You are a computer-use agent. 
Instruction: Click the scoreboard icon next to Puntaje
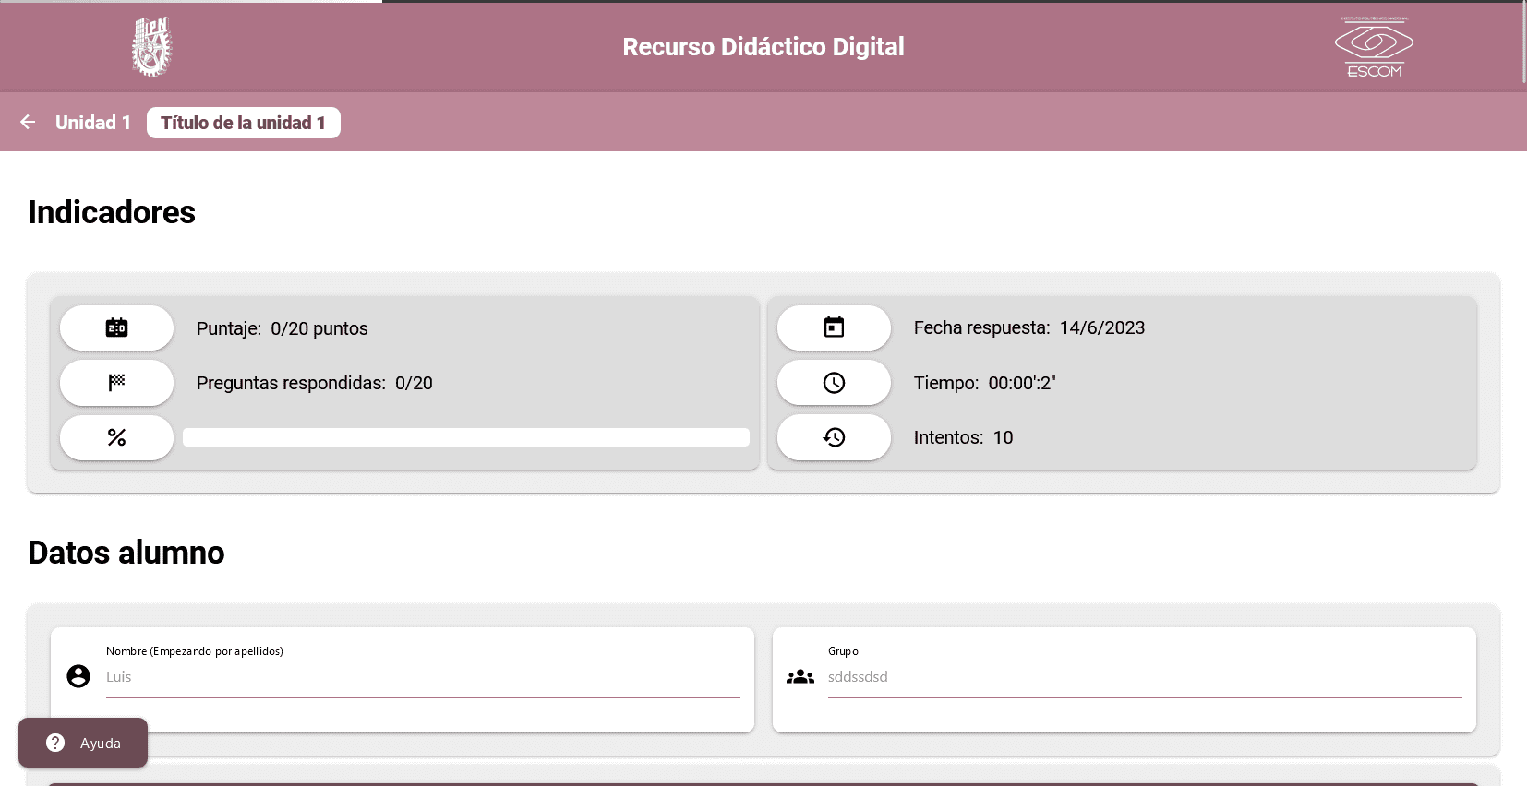(x=116, y=327)
